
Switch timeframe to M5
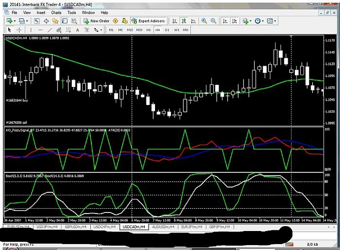coord(120,30)
